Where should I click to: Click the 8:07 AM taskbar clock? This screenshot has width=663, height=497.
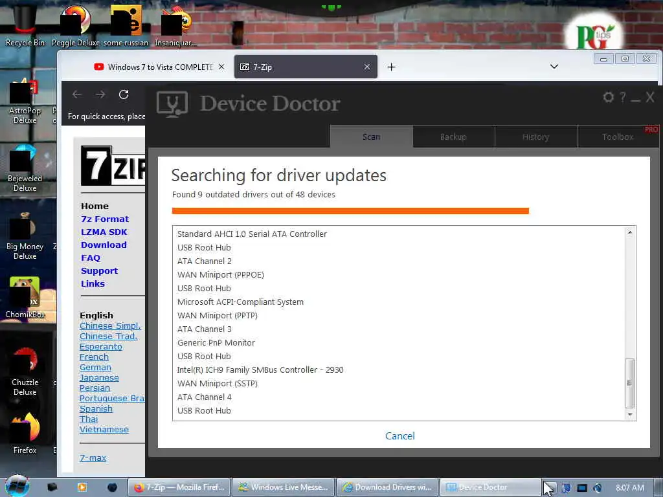(630, 488)
